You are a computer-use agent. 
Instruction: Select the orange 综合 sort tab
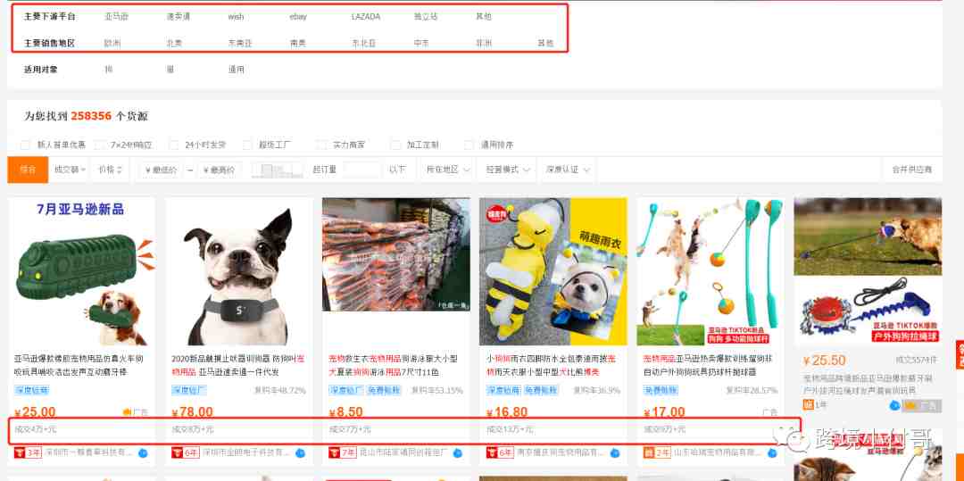point(28,170)
